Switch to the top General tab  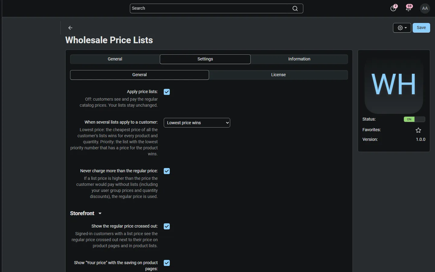[115, 59]
